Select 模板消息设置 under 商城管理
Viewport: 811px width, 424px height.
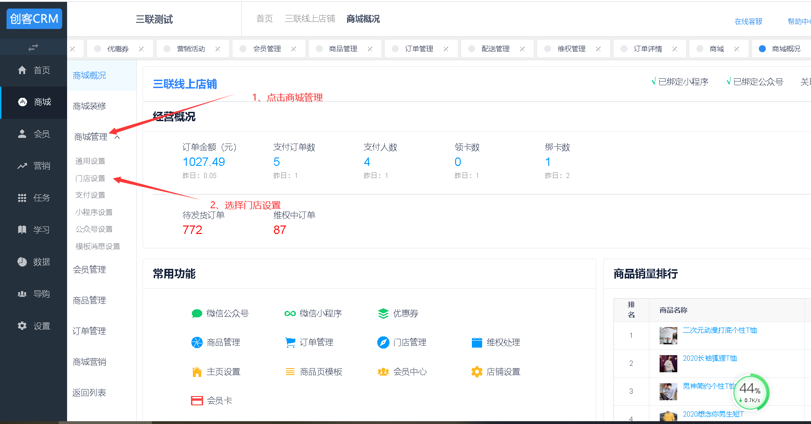pyautogui.click(x=98, y=246)
